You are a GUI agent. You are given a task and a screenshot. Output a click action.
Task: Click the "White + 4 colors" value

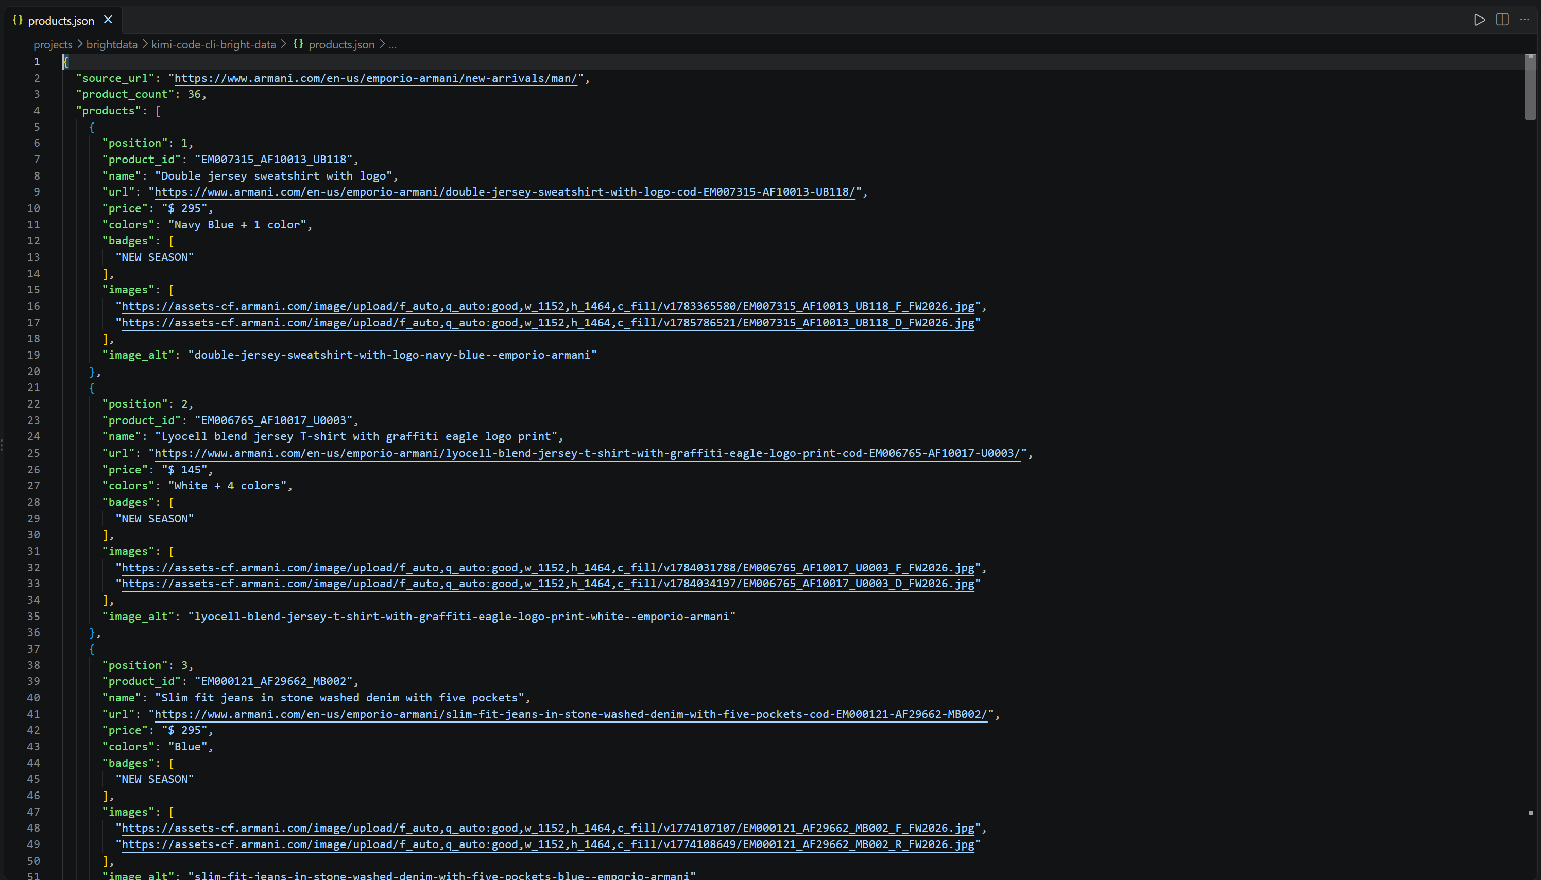coord(228,486)
